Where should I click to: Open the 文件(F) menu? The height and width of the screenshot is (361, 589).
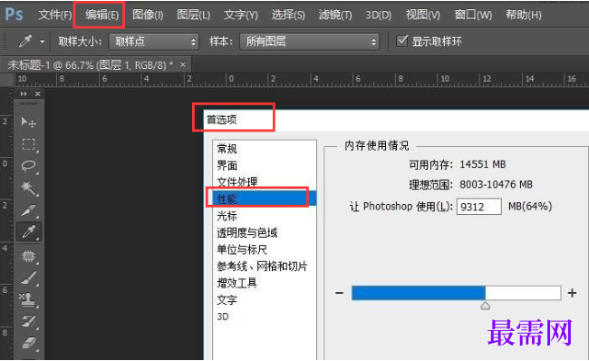point(55,15)
